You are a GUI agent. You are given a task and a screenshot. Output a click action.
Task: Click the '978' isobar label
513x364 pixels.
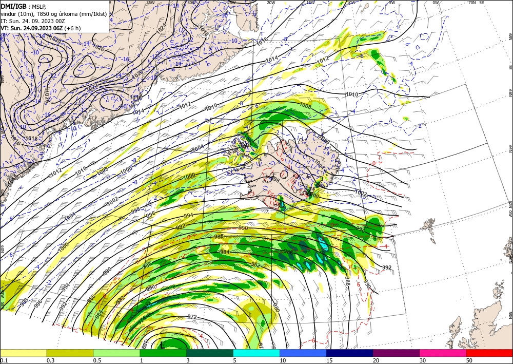click(171, 288)
